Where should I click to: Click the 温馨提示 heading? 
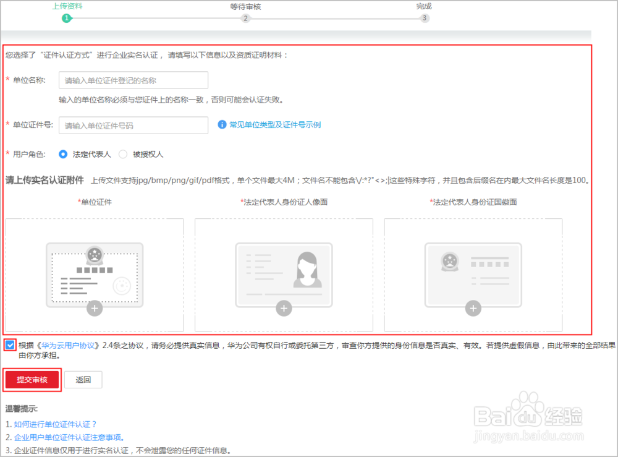point(21,409)
